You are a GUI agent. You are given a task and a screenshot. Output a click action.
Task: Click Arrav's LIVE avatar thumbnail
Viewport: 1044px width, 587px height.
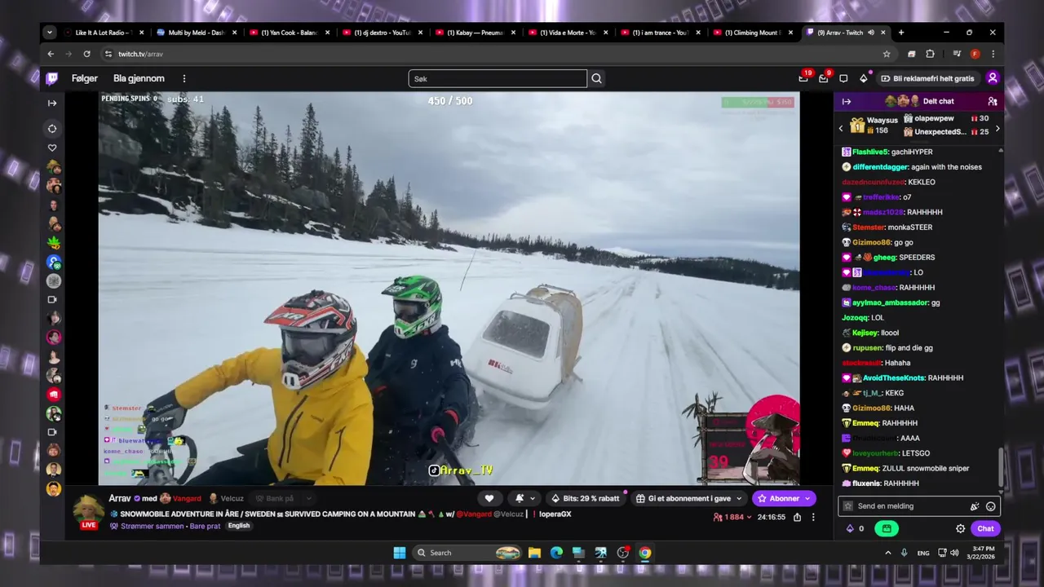click(88, 511)
